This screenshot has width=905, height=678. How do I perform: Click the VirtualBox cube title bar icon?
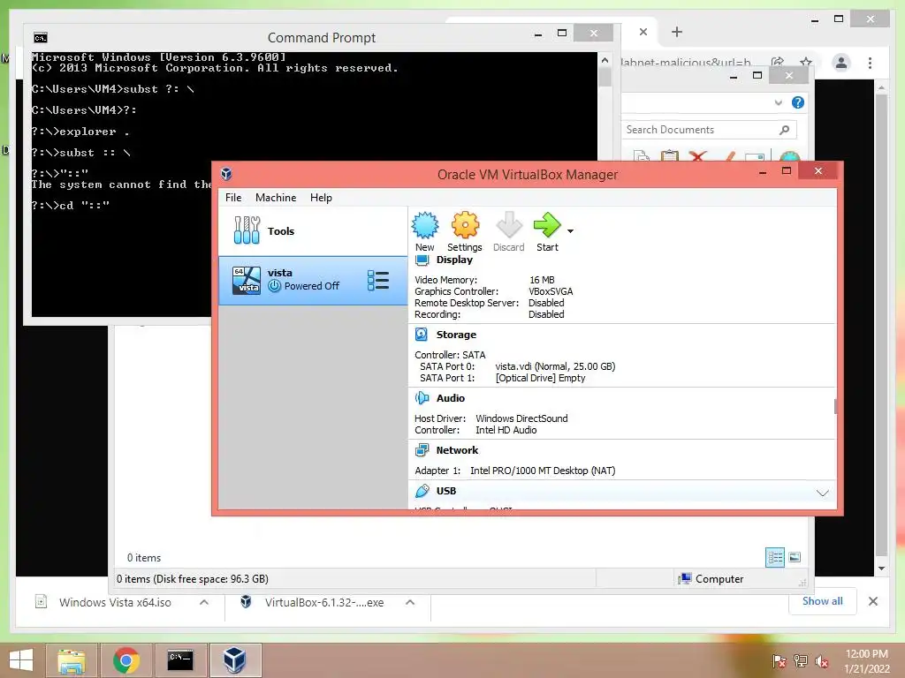226,174
